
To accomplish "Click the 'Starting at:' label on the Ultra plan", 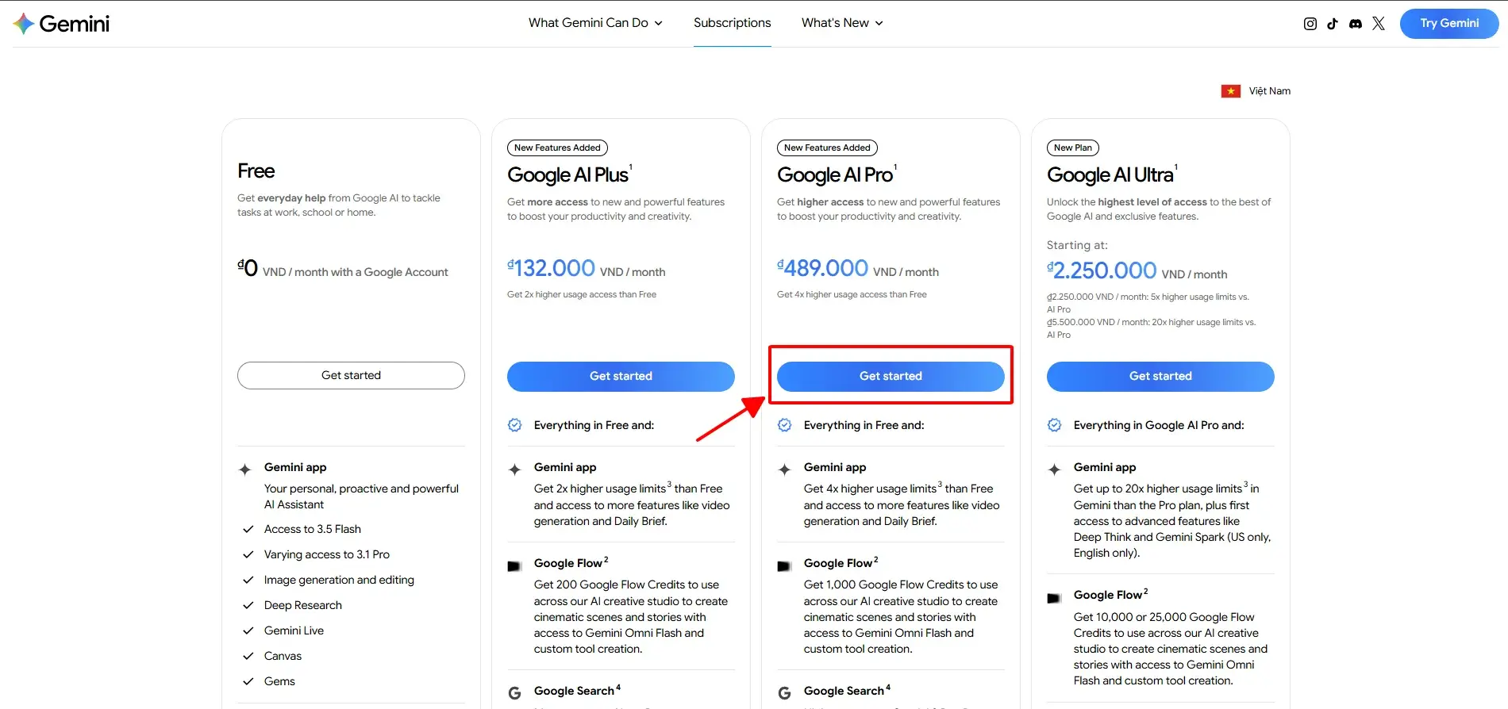I will [x=1077, y=245].
